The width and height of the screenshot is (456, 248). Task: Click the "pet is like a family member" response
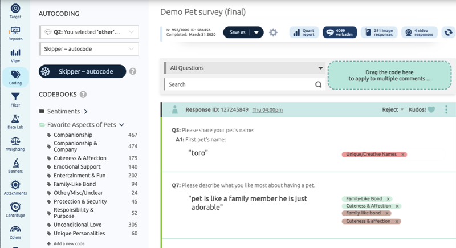tap(247, 203)
